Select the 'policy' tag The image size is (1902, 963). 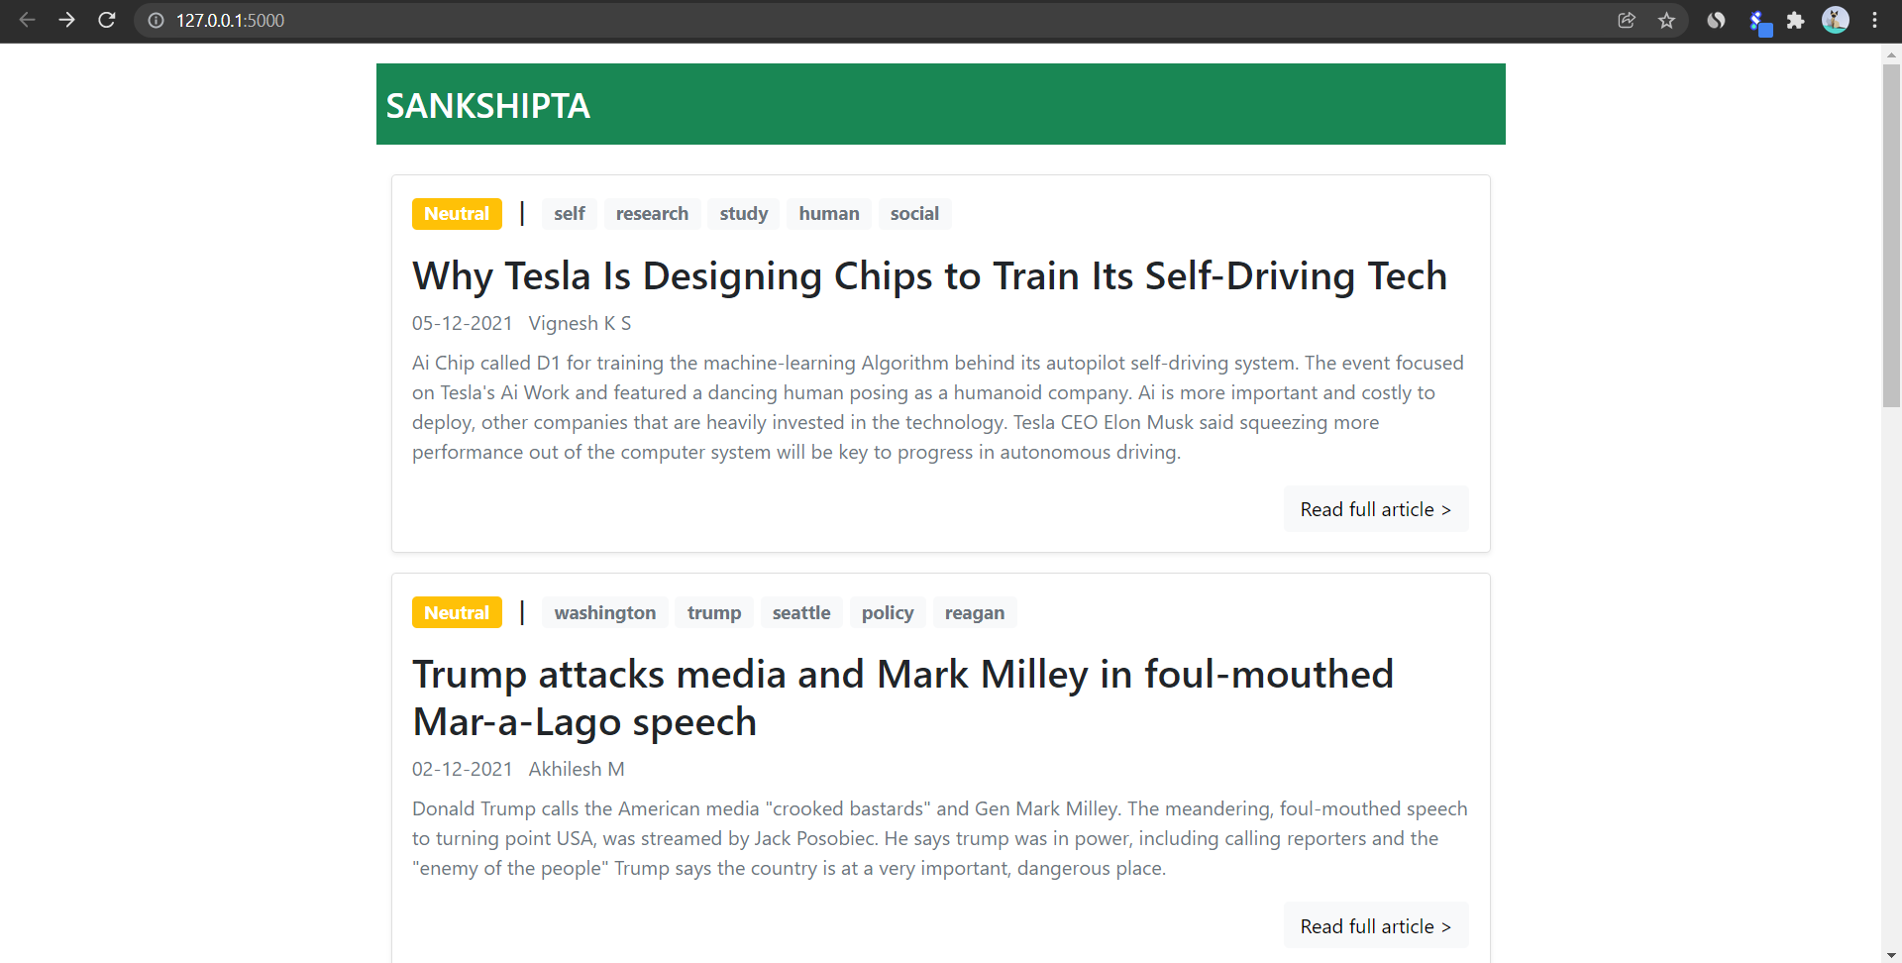click(888, 612)
